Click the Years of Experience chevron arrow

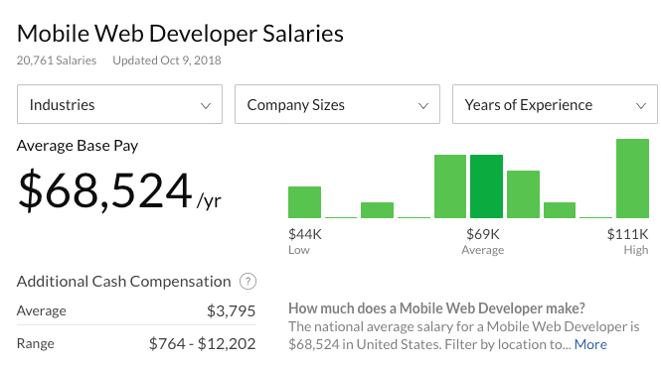pyautogui.click(x=641, y=106)
